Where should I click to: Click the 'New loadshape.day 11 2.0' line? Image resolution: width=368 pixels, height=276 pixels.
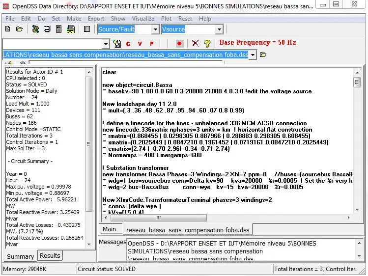pos(140,104)
